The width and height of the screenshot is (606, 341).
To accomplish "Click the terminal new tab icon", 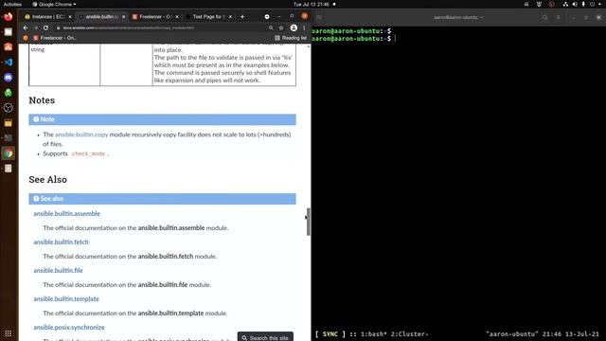I will (319, 17).
